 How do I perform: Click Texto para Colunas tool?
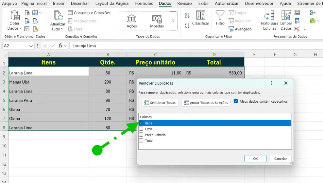[x=269, y=21]
